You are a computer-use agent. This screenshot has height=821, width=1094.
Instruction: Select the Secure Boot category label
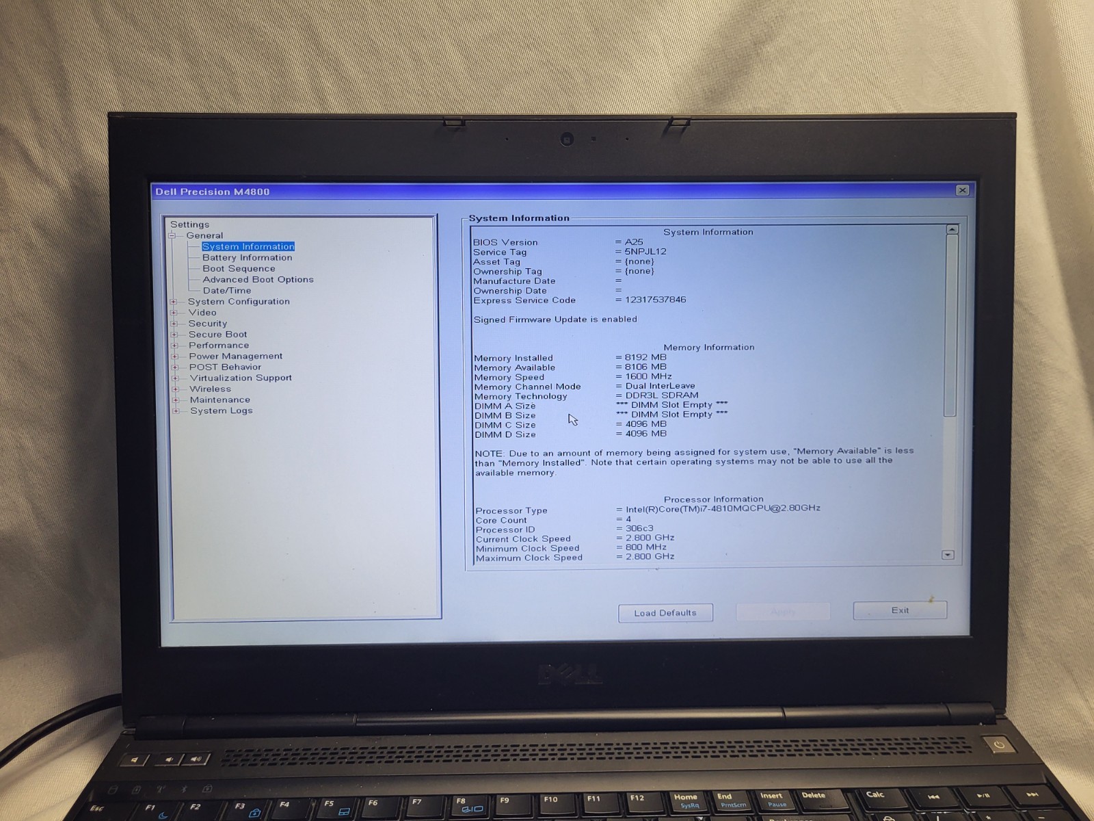[218, 334]
